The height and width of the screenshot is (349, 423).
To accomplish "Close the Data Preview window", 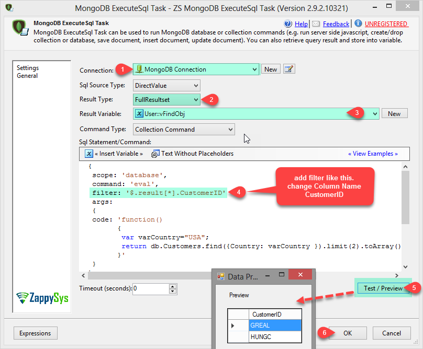I will click(x=300, y=274).
